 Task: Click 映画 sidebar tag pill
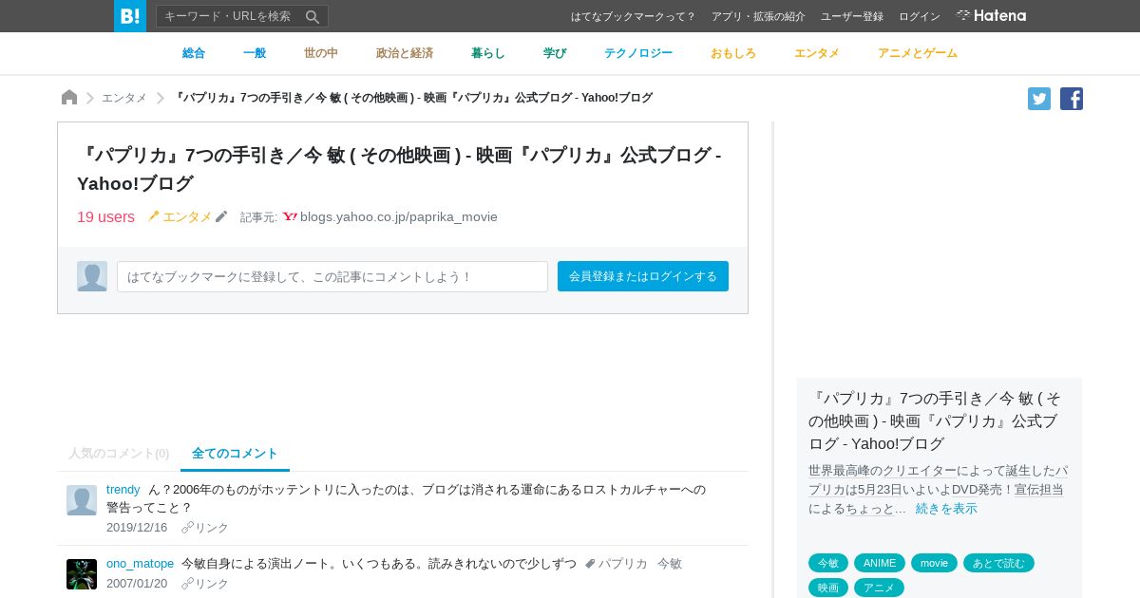[x=828, y=588]
